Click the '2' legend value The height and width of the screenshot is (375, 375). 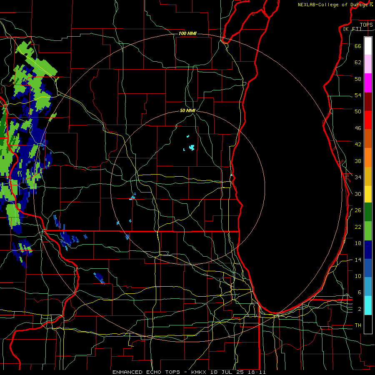pos(360,309)
